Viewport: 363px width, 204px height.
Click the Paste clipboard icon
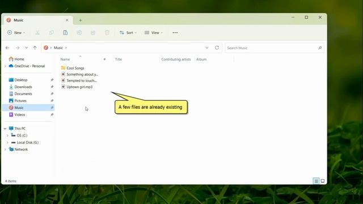pos(65,33)
